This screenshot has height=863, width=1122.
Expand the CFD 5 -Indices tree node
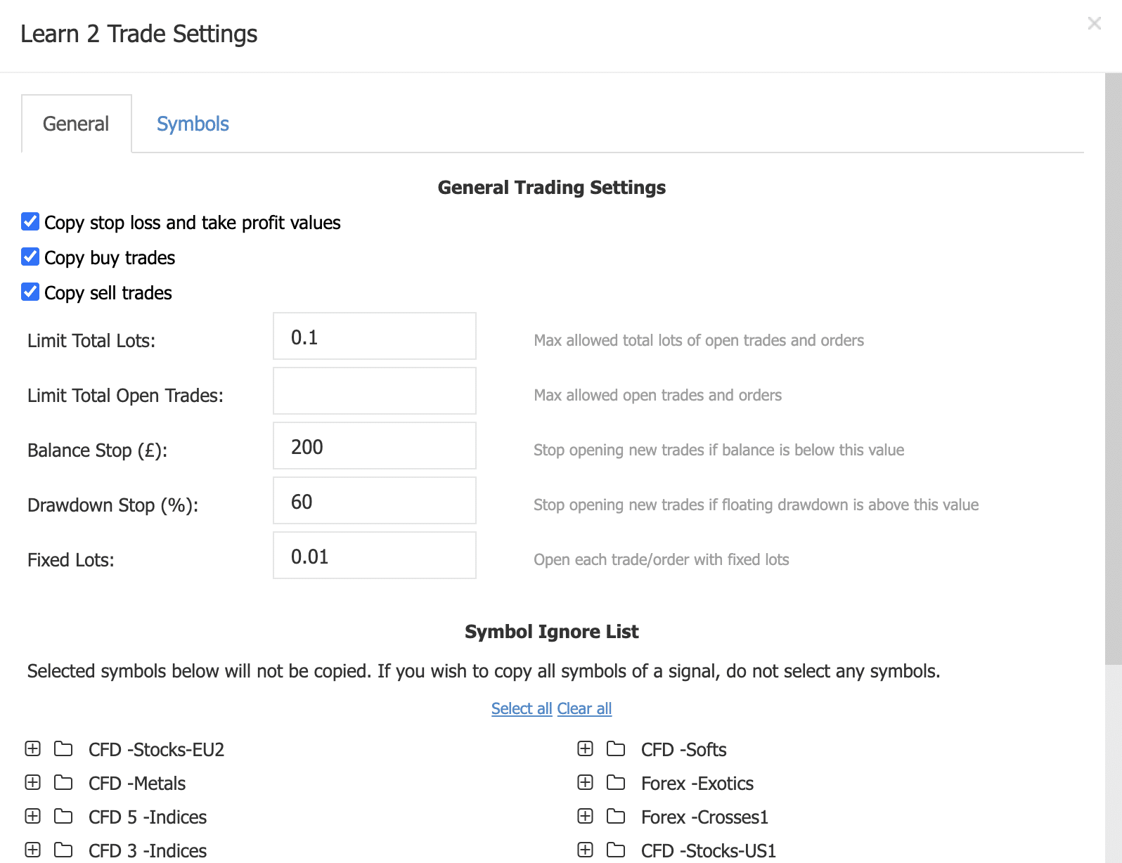coord(33,817)
